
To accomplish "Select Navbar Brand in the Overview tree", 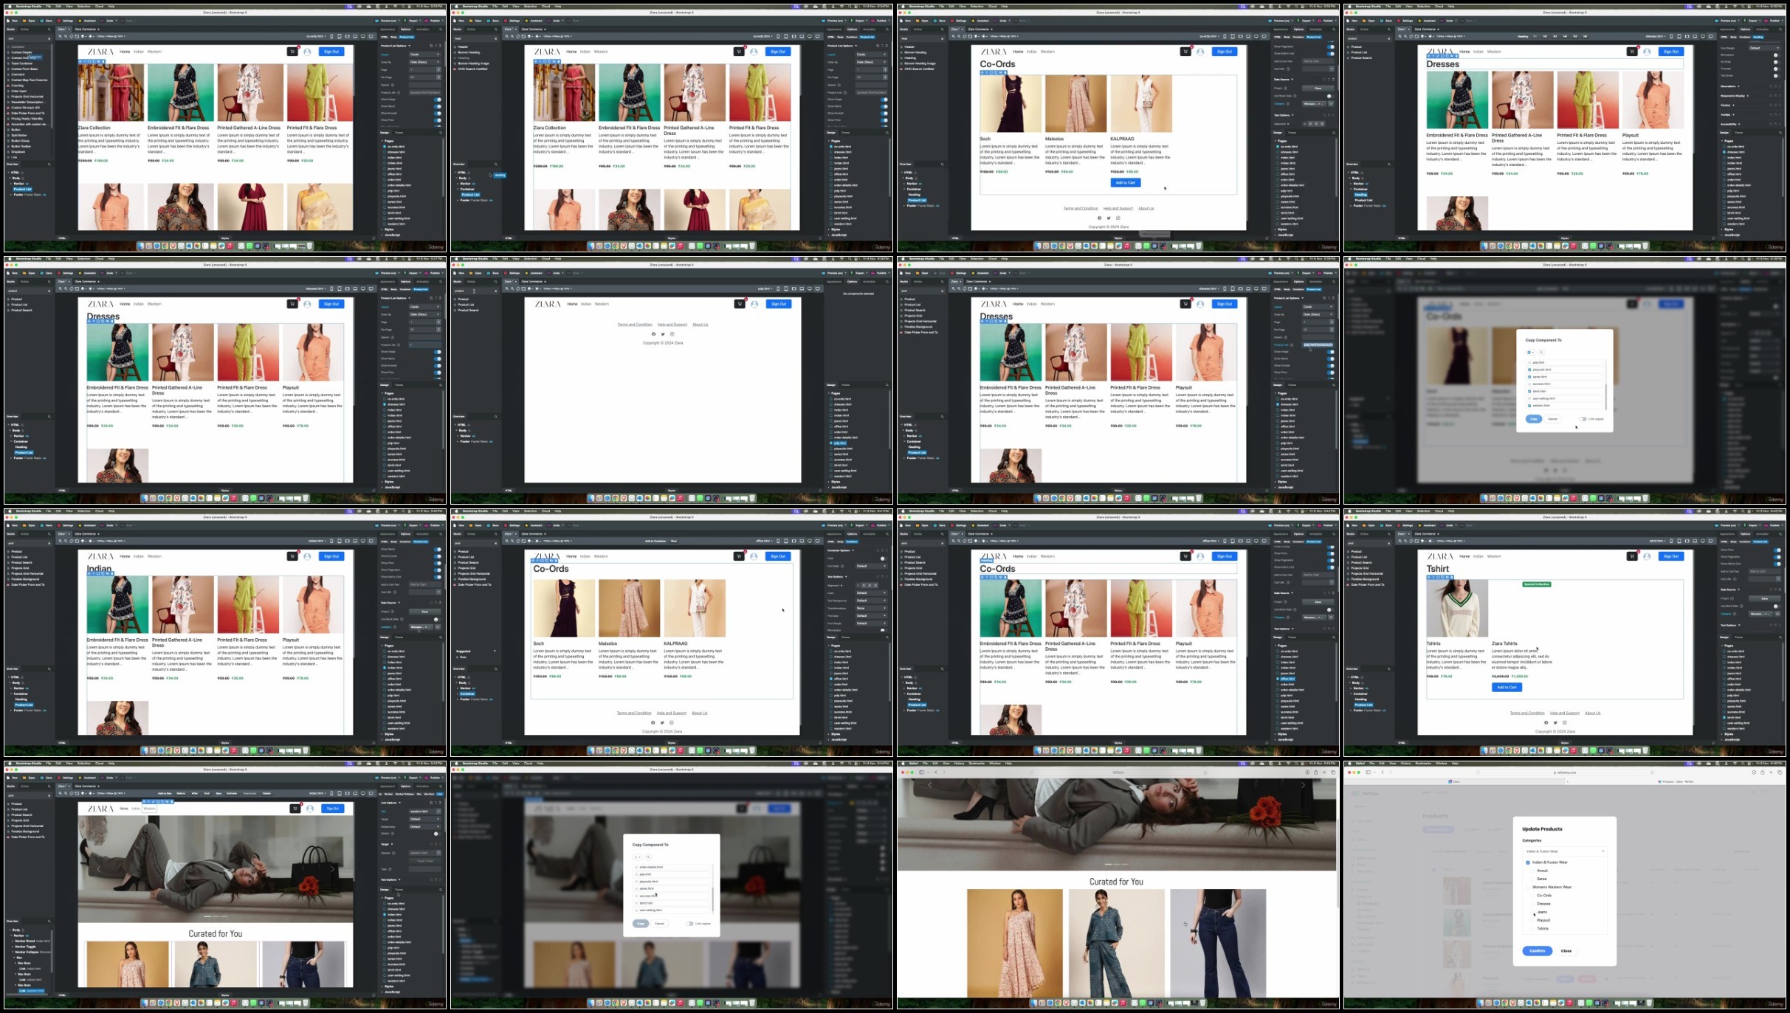I will tap(25, 941).
